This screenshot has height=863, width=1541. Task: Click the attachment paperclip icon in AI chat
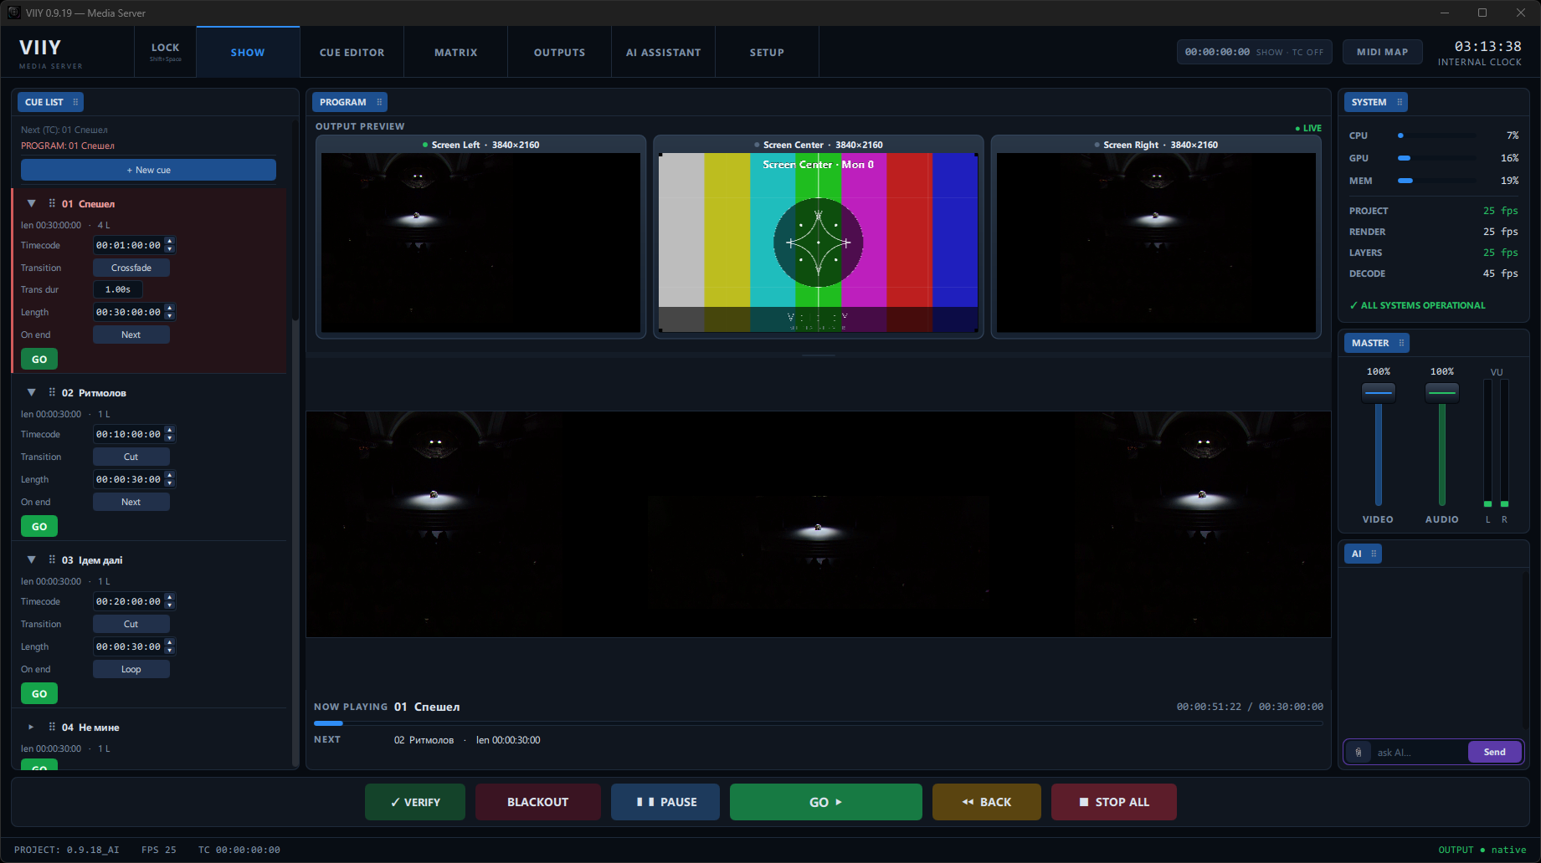pyautogui.click(x=1359, y=752)
